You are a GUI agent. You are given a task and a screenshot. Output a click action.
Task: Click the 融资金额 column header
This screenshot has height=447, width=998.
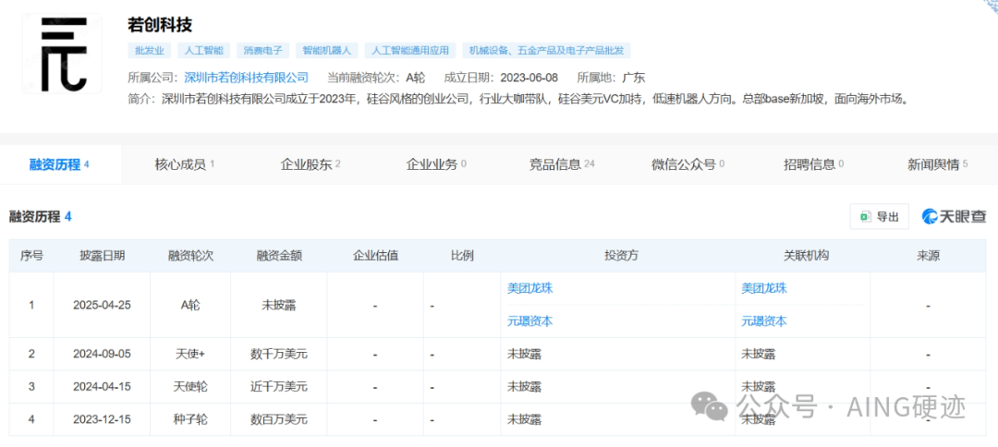click(279, 256)
